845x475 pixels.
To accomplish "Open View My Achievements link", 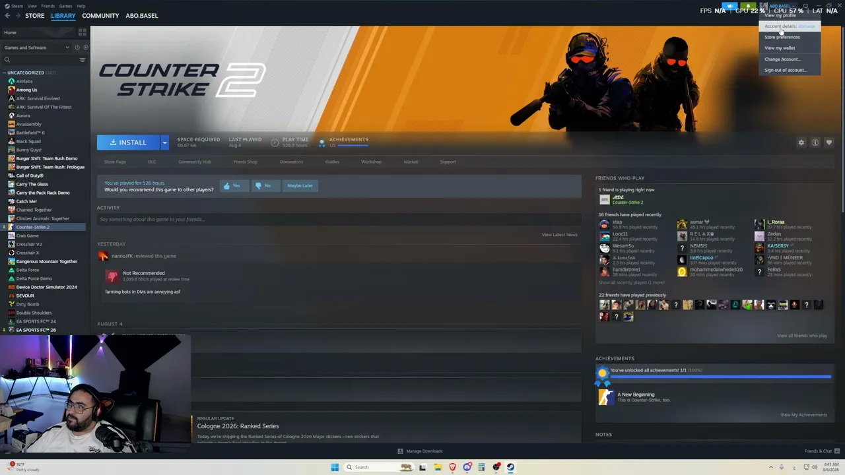I will [x=803, y=415].
